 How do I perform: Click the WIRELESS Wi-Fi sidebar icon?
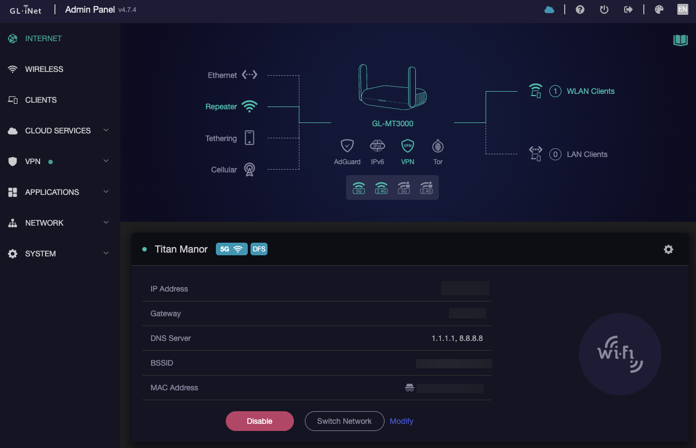[13, 69]
